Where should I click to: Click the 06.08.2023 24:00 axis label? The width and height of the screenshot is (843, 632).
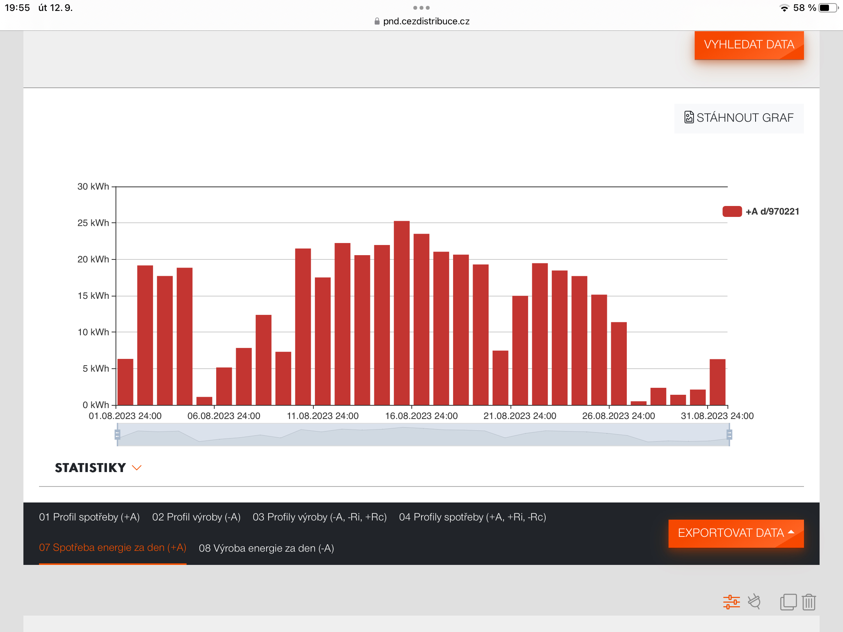(x=224, y=416)
